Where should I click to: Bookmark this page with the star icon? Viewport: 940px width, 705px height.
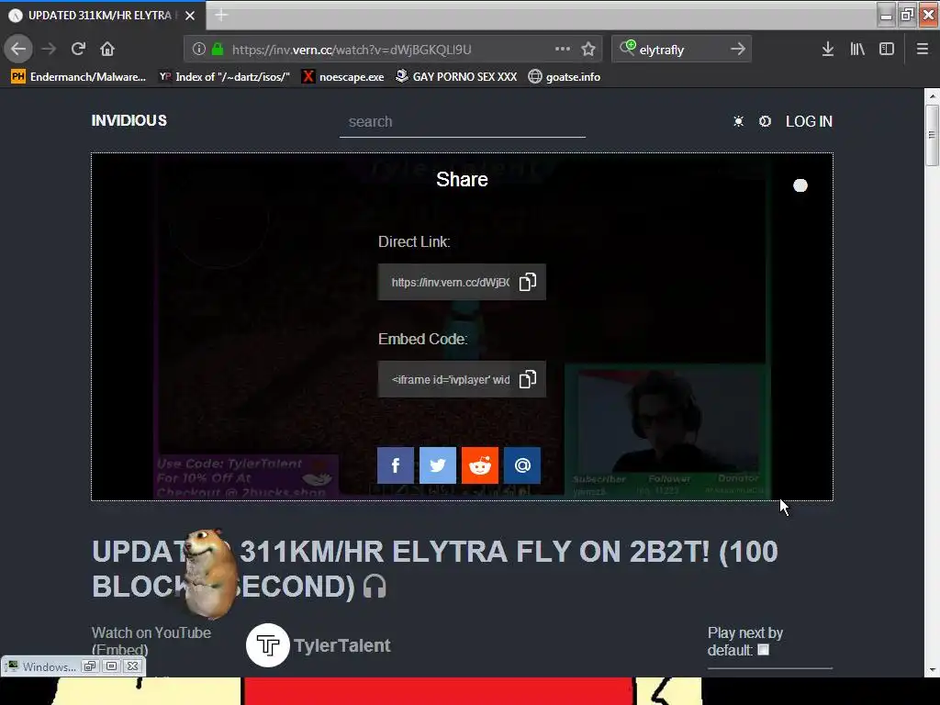[x=588, y=50]
